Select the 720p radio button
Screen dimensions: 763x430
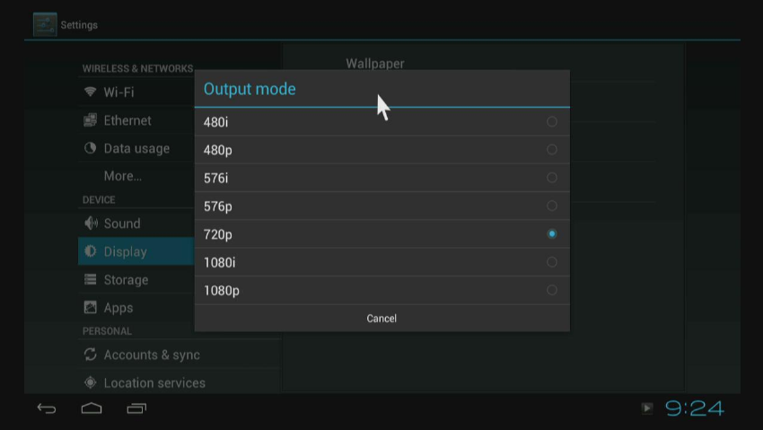tap(551, 234)
